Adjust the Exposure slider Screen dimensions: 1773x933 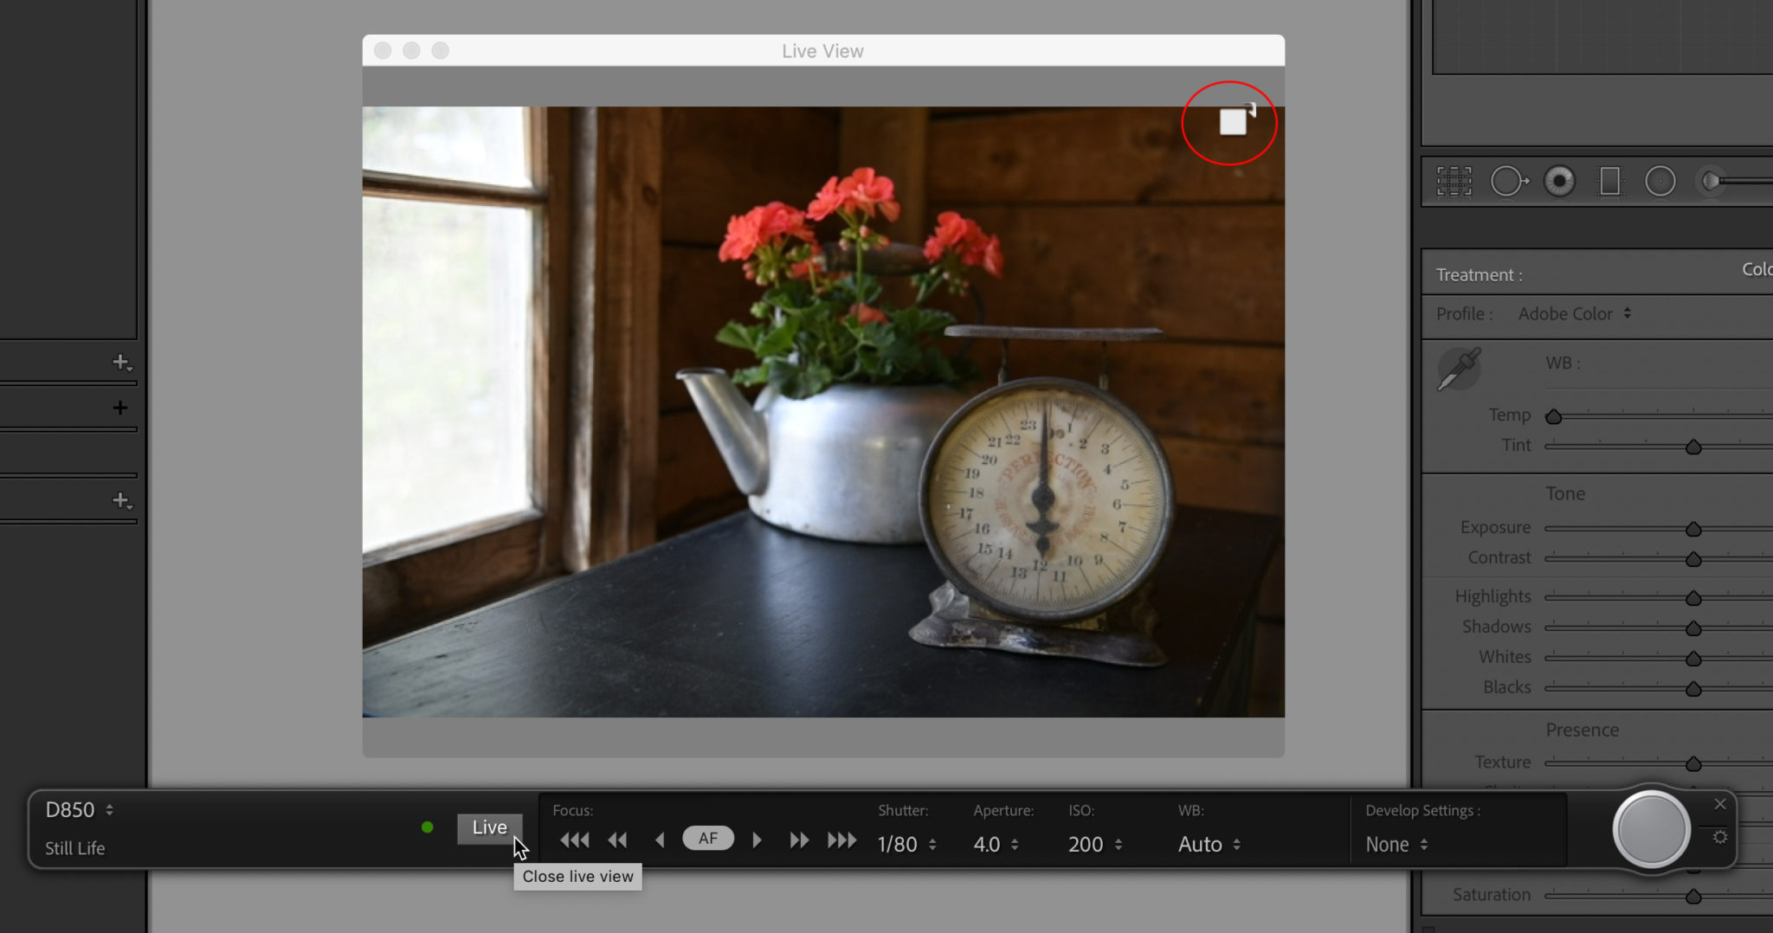[x=1693, y=528]
